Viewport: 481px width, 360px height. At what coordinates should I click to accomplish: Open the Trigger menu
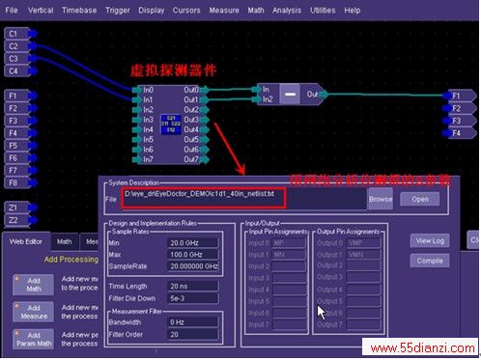coord(118,11)
